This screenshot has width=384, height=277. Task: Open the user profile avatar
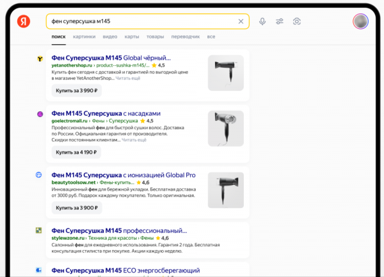click(x=360, y=21)
